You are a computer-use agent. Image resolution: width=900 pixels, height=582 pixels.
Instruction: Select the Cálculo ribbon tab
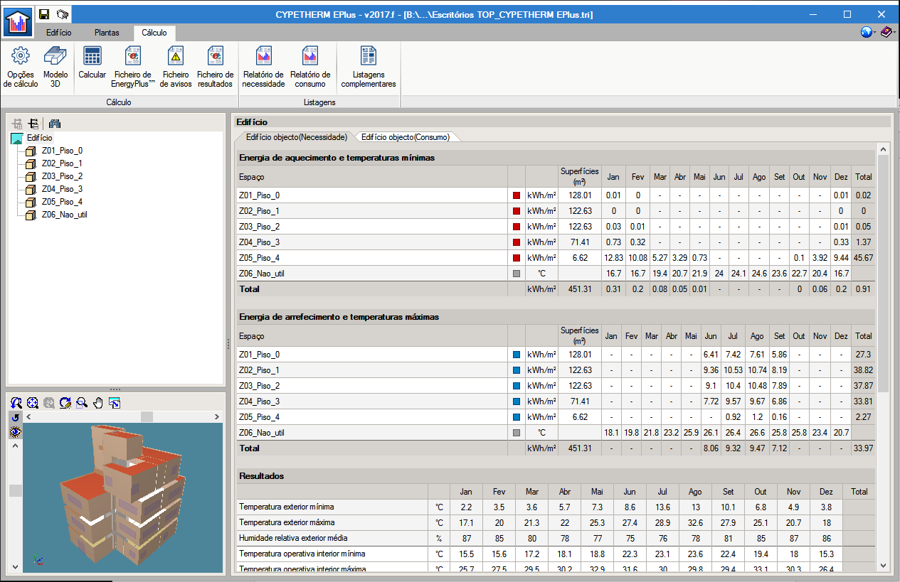[154, 33]
